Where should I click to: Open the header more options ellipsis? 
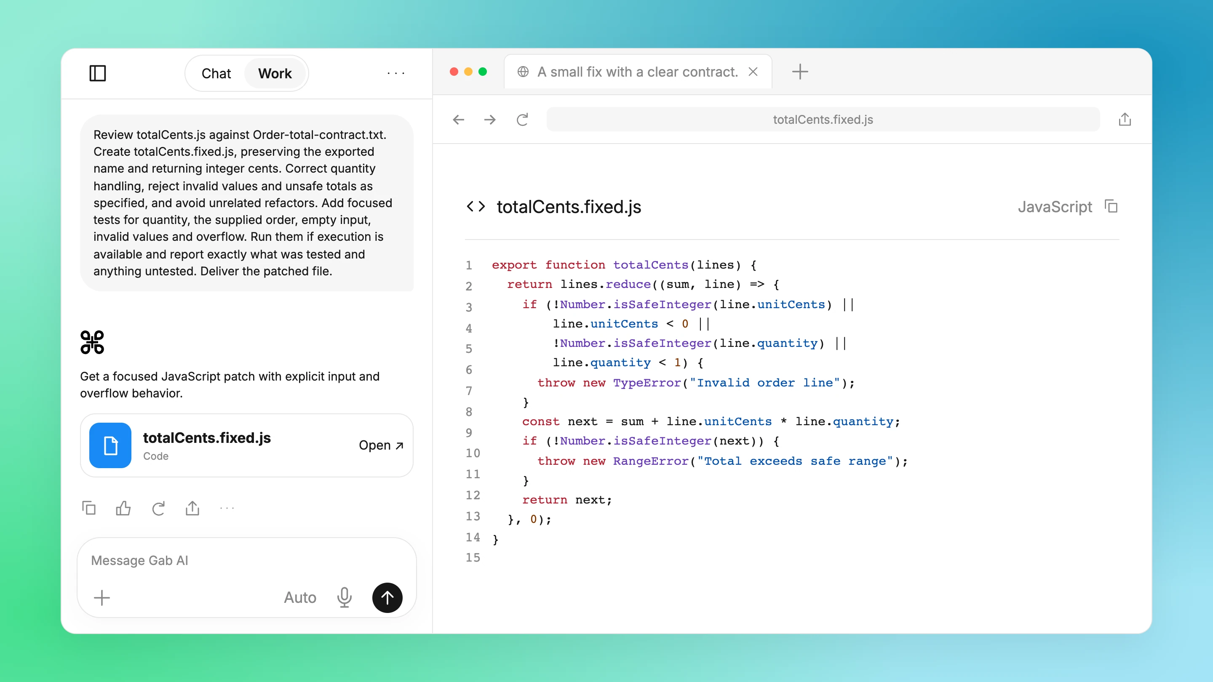[396, 73]
